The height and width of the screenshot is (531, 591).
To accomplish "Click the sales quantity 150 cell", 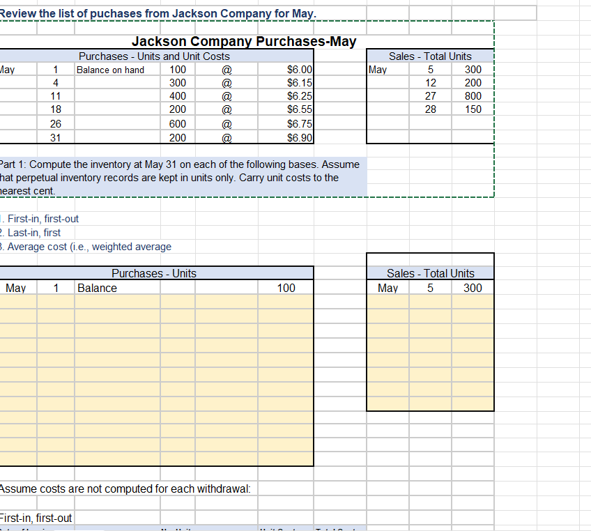I will pyautogui.click(x=473, y=109).
